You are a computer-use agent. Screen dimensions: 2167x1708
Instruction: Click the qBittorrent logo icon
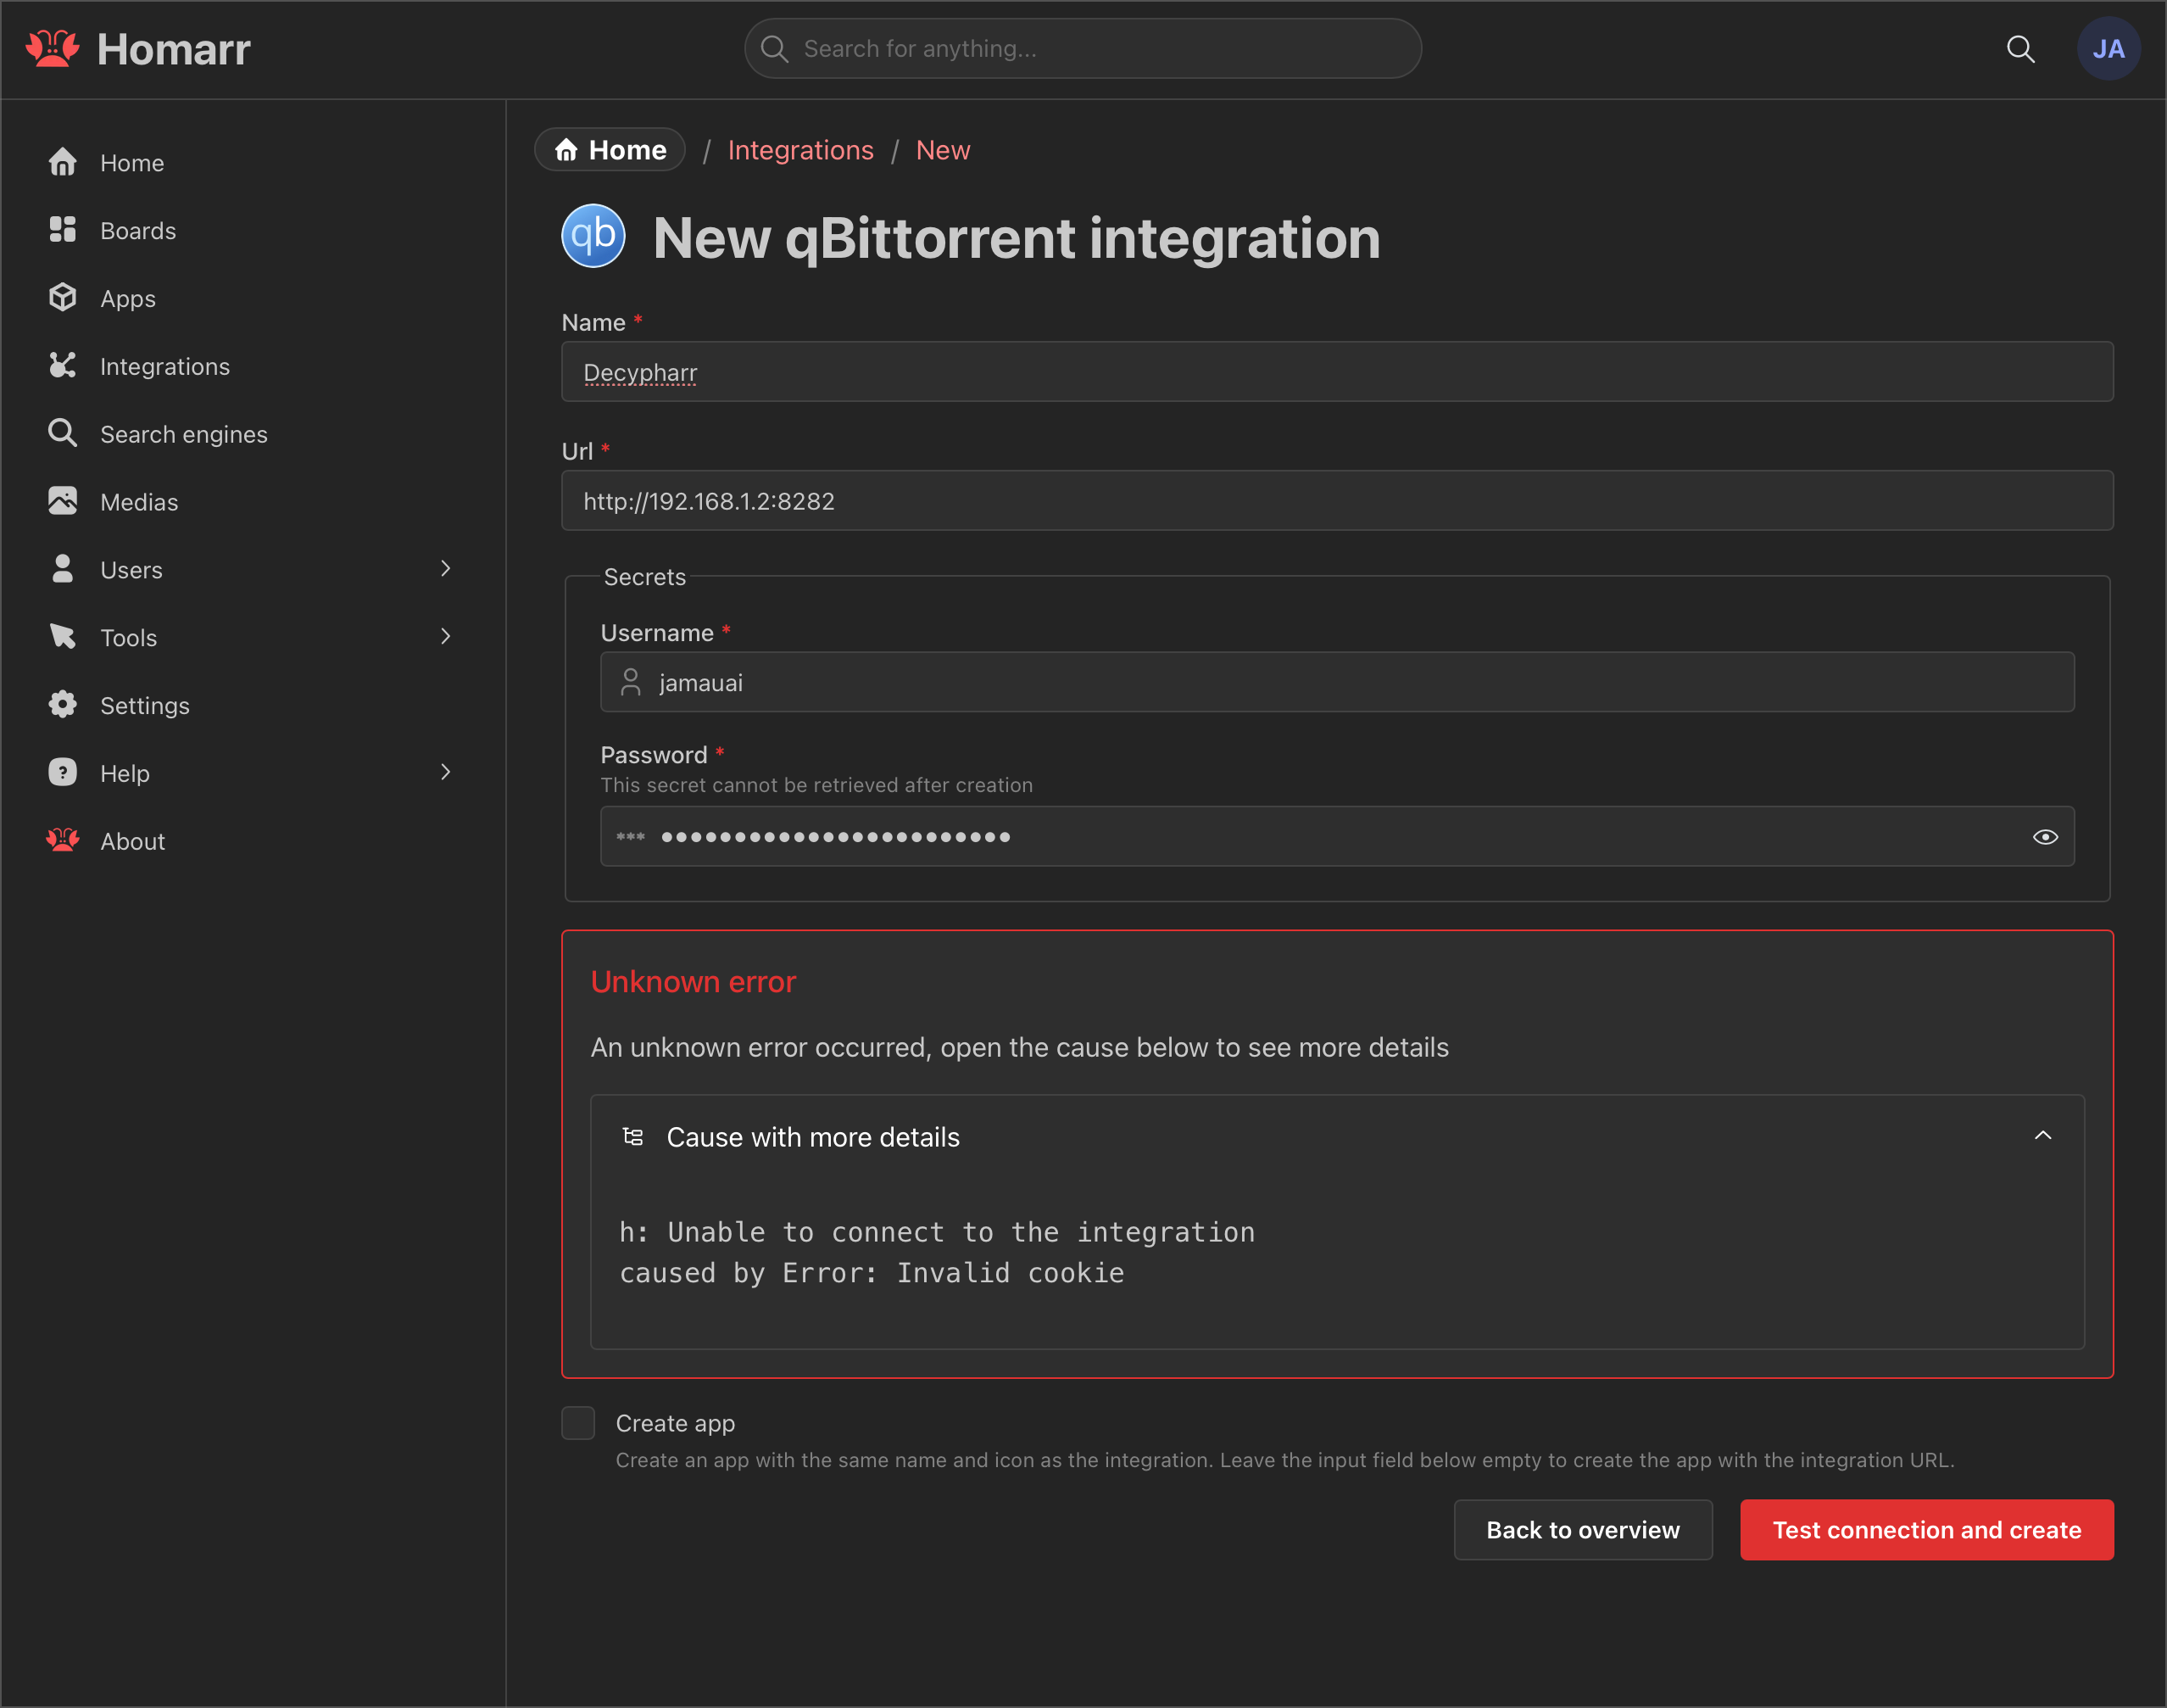[593, 237]
